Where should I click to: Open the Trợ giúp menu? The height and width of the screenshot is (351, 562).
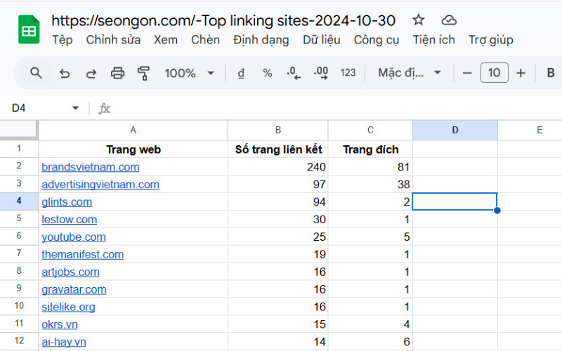coord(490,40)
